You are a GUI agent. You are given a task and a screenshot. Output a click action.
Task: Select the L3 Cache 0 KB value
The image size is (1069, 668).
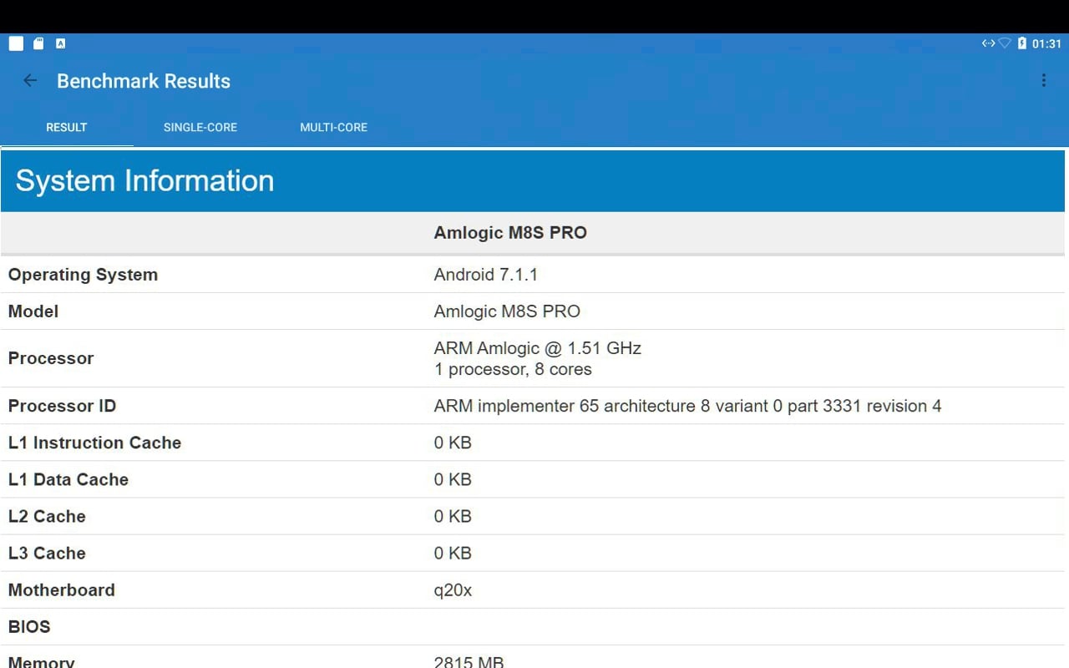(x=453, y=553)
